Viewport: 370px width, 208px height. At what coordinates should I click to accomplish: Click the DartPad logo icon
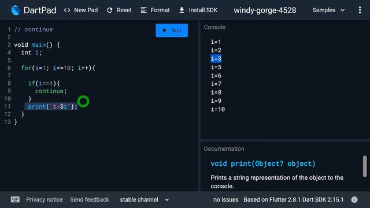(16, 10)
